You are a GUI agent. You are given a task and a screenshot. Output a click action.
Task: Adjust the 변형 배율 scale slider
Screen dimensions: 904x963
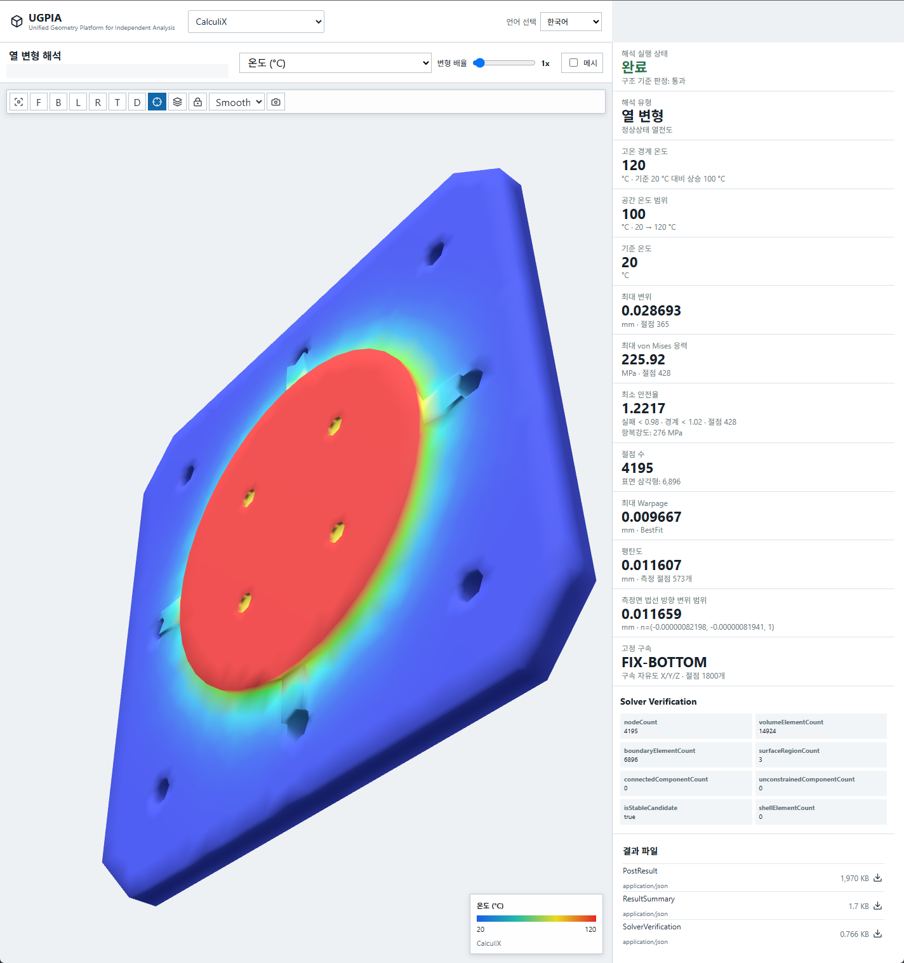pos(505,63)
